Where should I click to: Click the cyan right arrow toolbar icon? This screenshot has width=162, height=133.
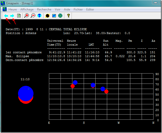(12, 16)
